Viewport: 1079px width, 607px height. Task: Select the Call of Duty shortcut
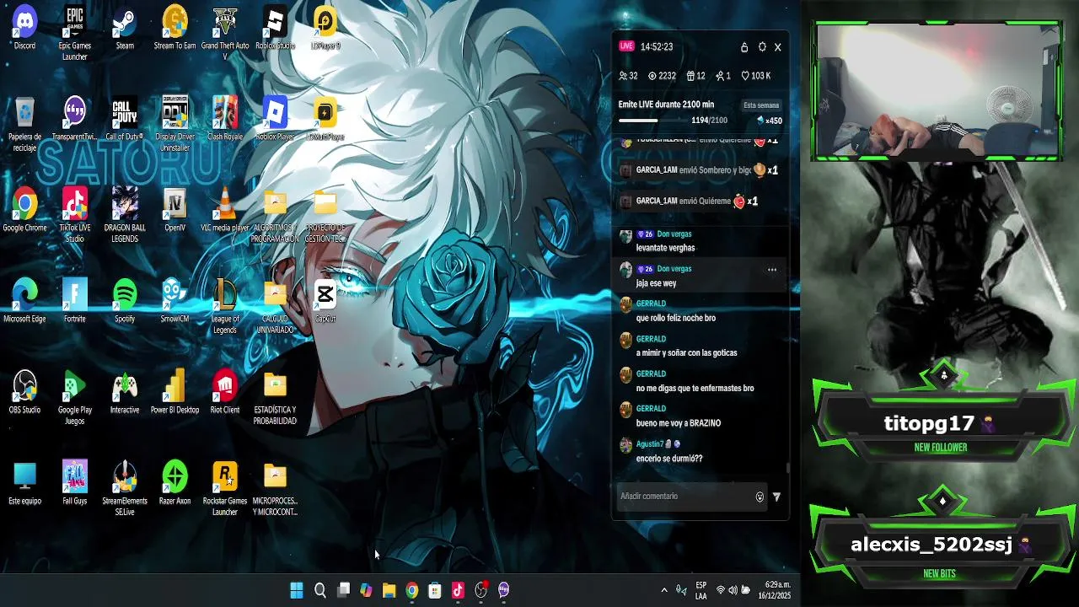(x=125, y=120)
